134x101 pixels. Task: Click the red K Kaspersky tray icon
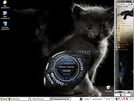pyautogui.click(x=127, y=99)
